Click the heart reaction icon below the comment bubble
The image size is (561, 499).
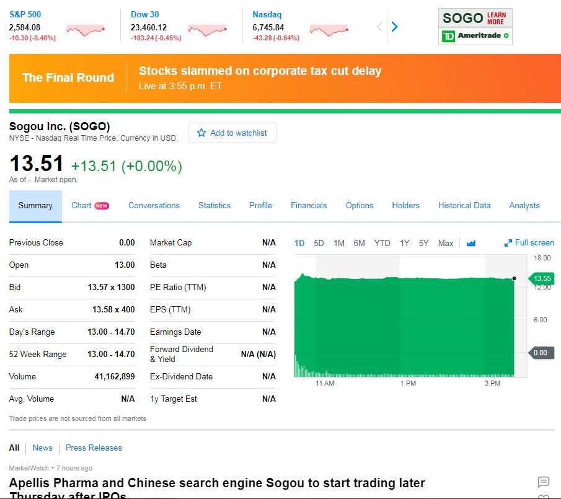coord(544,496)
